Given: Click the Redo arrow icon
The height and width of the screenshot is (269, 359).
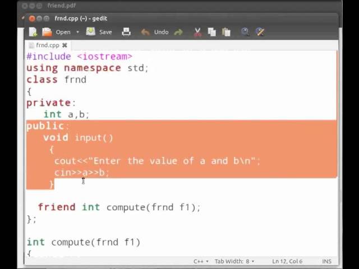Looking at the screenshot, I should [x=178, y=32].
